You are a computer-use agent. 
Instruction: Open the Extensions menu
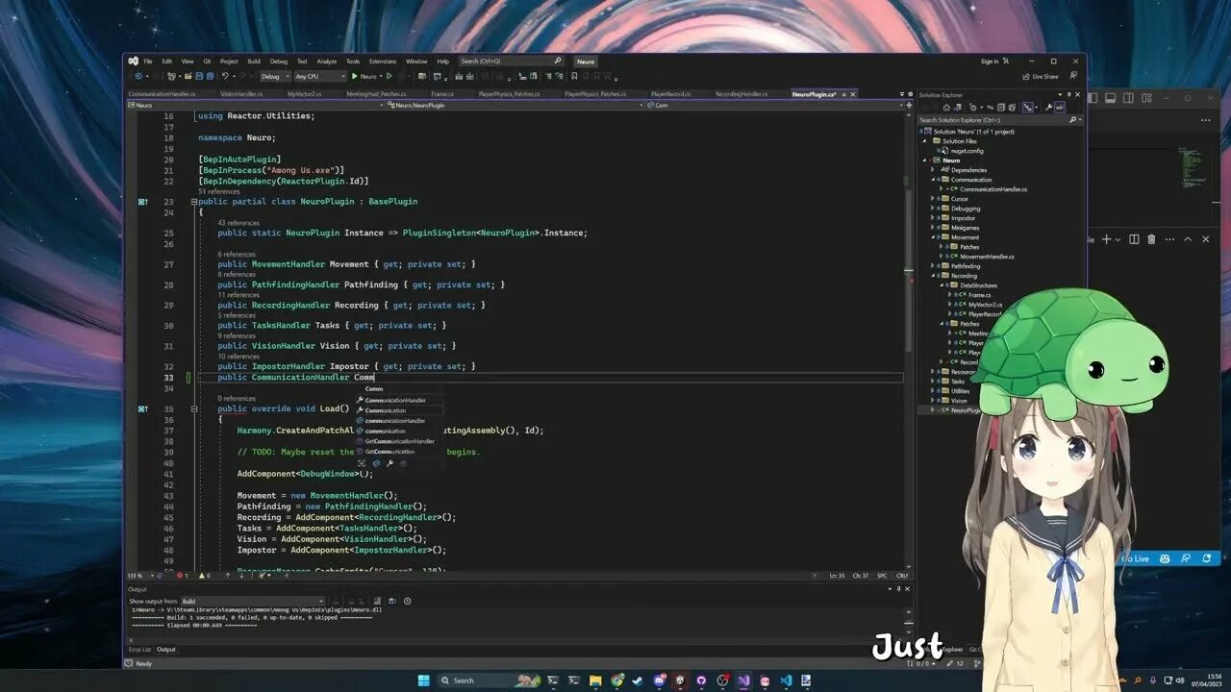pos(383,62)
